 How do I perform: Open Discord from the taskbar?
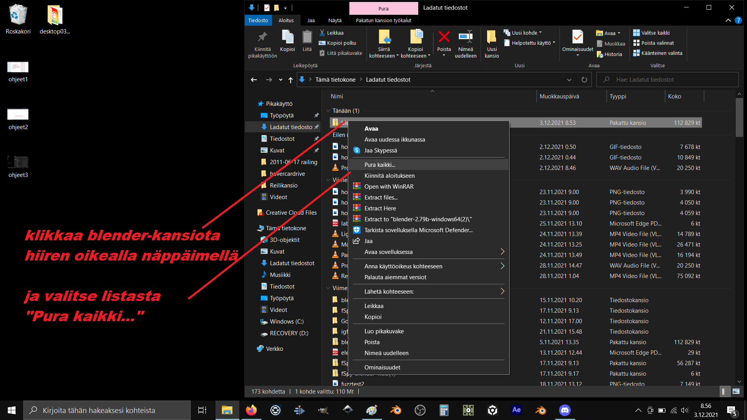pyautogui.click(x=565, y=410)
